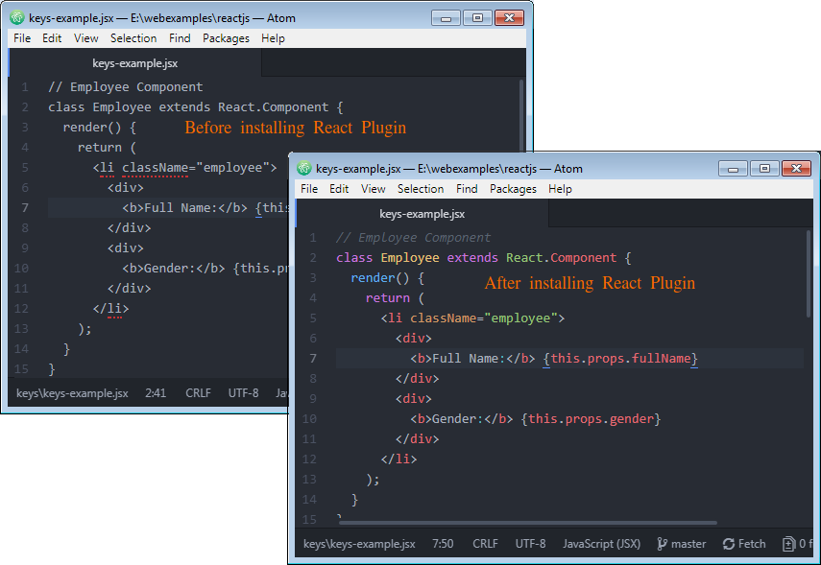
Task: Click 'class Employee extends' in back editor
Action: (130, 107)
